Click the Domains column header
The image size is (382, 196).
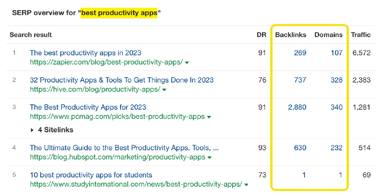coord(329,35)
